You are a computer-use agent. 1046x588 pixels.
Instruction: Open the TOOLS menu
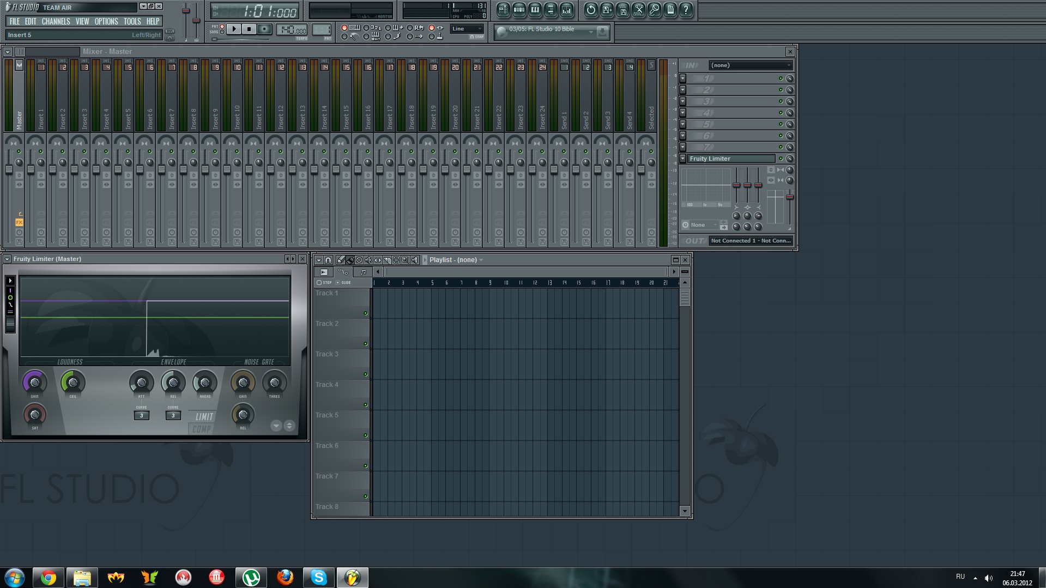(132, 21)
